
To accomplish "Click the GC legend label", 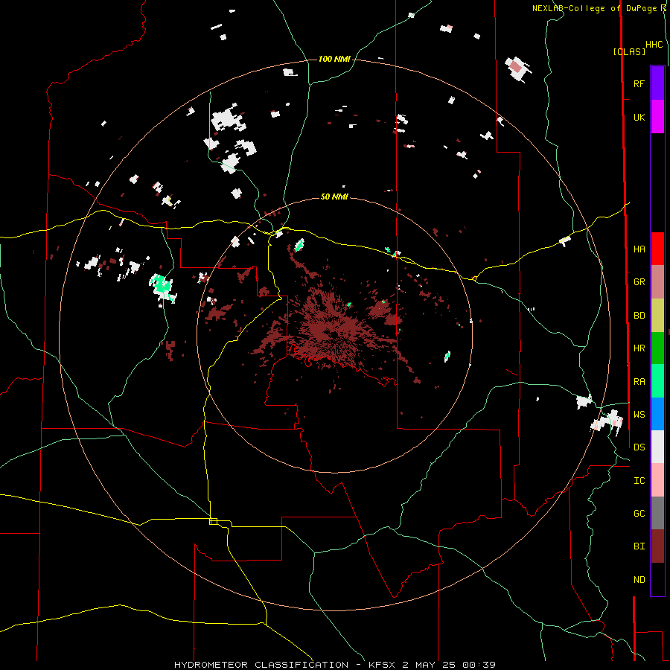I will 639,513.
